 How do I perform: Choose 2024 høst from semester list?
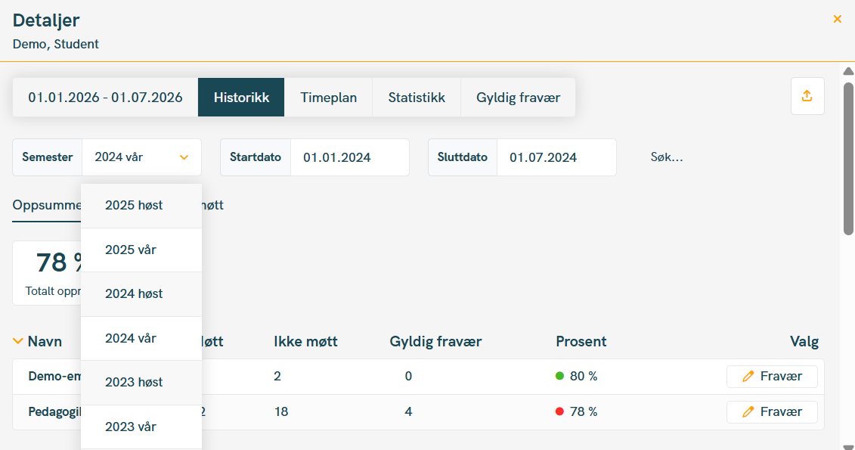click(141, 294)
